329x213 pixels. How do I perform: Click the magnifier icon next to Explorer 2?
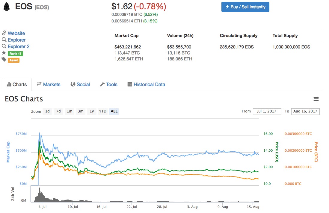(x=4, y=46)
